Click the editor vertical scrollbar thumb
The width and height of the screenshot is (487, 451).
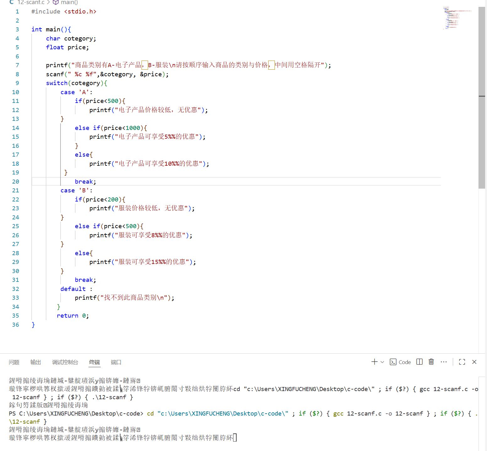click(482, 97)
